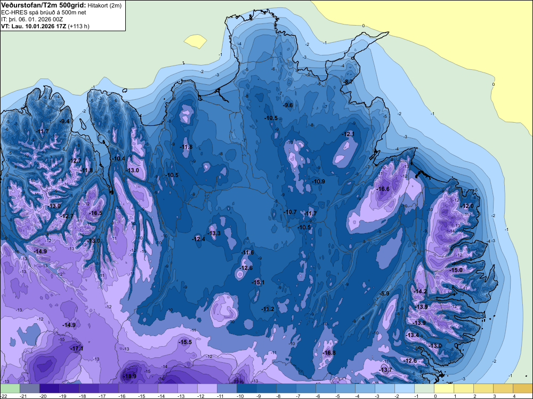Viewport: 533px width, 399px height.
Task: Click the -15.1 temperature value
Action: [x=258, y=282]
